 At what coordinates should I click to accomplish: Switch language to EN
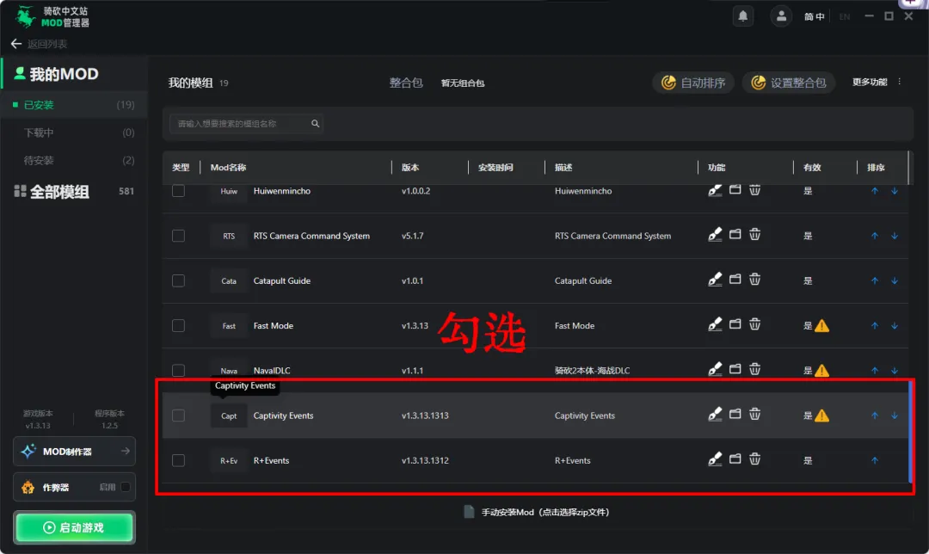(845, 16)
